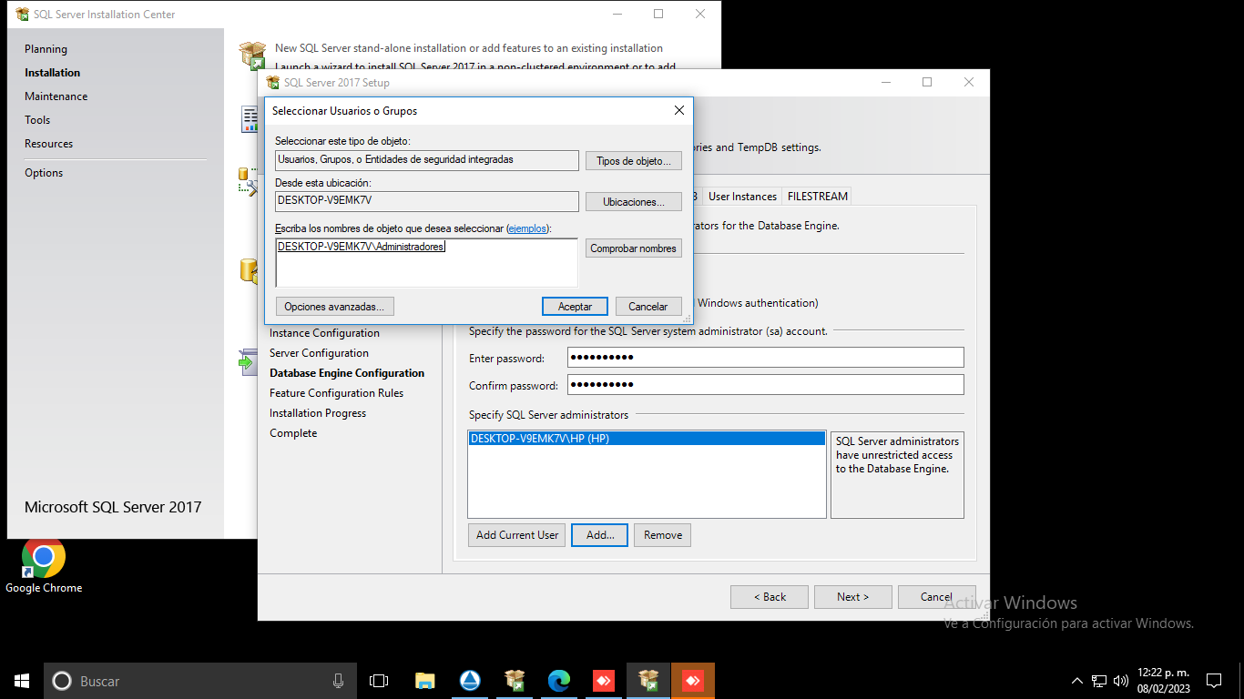Click the Complete step
Viewport: 1244px width, 699px height.
tap(293, 433)
